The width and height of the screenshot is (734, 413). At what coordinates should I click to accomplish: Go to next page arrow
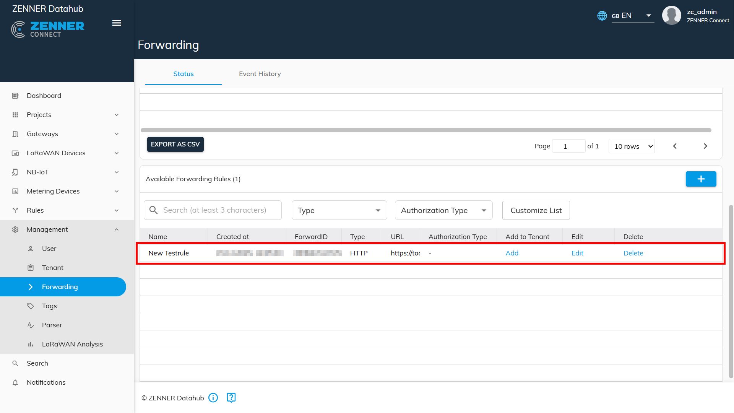pyautogui.click(x=705, y=146)
